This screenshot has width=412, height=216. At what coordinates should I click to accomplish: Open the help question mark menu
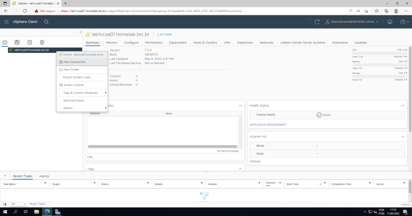click(404, 22)
